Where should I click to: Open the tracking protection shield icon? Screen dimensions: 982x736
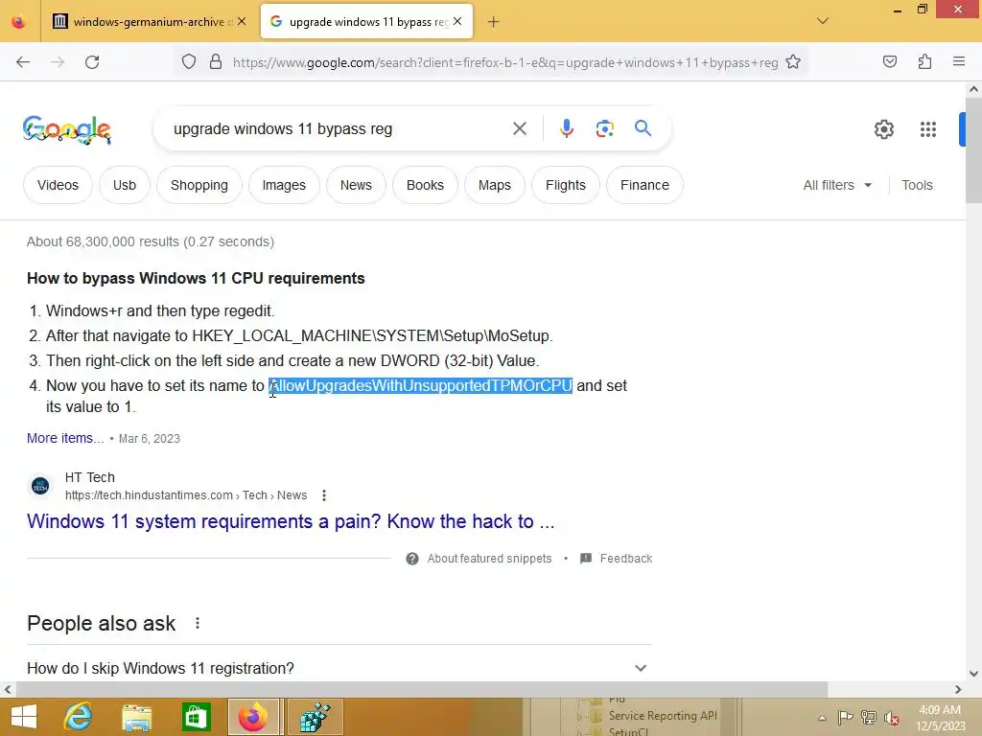(189, 62)
